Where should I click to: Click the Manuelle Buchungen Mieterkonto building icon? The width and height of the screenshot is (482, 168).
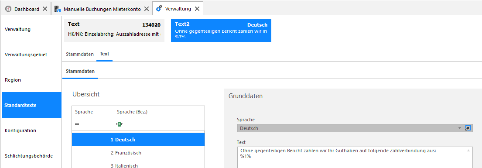pos(58,9)
